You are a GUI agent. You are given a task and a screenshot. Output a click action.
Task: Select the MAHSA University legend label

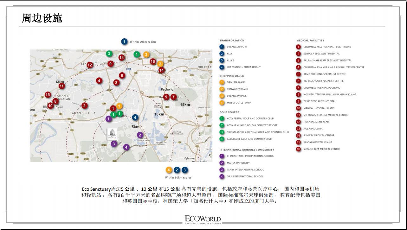click(238, 163)
